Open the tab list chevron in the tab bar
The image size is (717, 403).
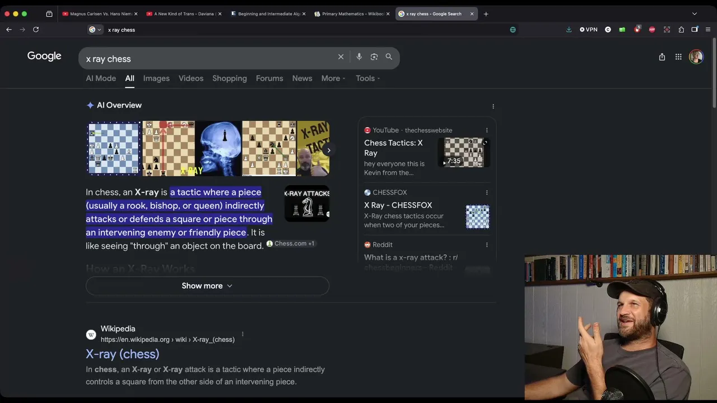695,14
